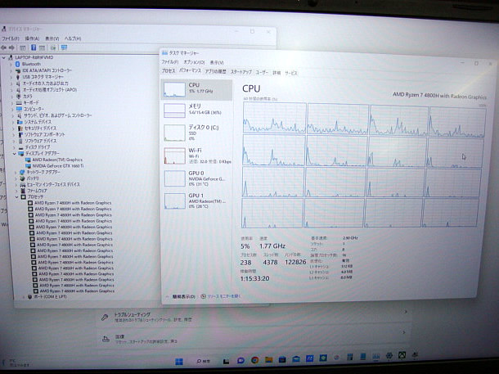499x374 pixels.
Task: Expand the ネットワーク アダプター category
Action: (x=16, y=172)
